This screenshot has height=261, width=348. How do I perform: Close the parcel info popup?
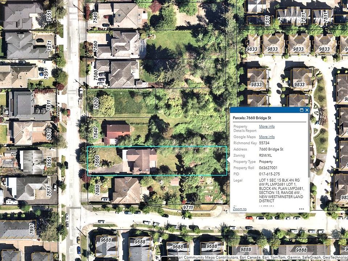307,110
